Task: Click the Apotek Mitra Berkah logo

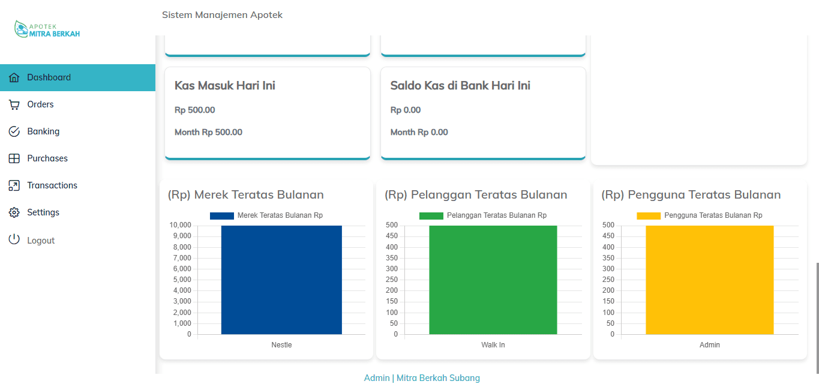Action: 47,29
